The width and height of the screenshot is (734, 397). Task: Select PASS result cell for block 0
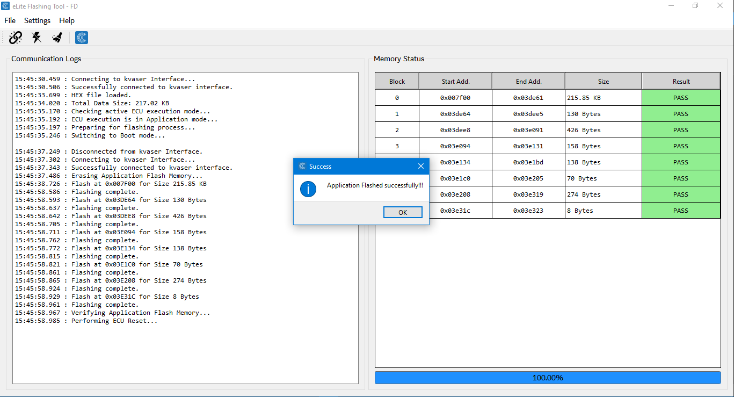pyautogui.click(x=681, y=98)
